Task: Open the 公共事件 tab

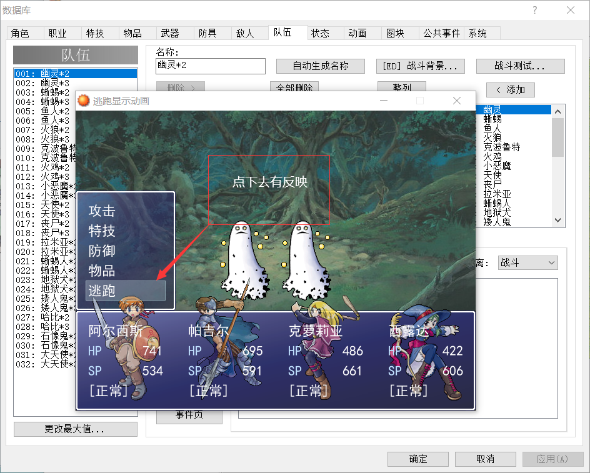Action: click(x=442, y=33)
